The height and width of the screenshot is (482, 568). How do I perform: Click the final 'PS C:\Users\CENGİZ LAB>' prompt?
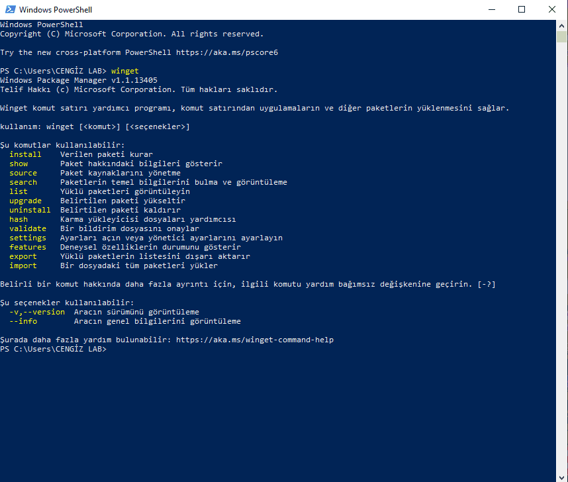tap(53, 350)
